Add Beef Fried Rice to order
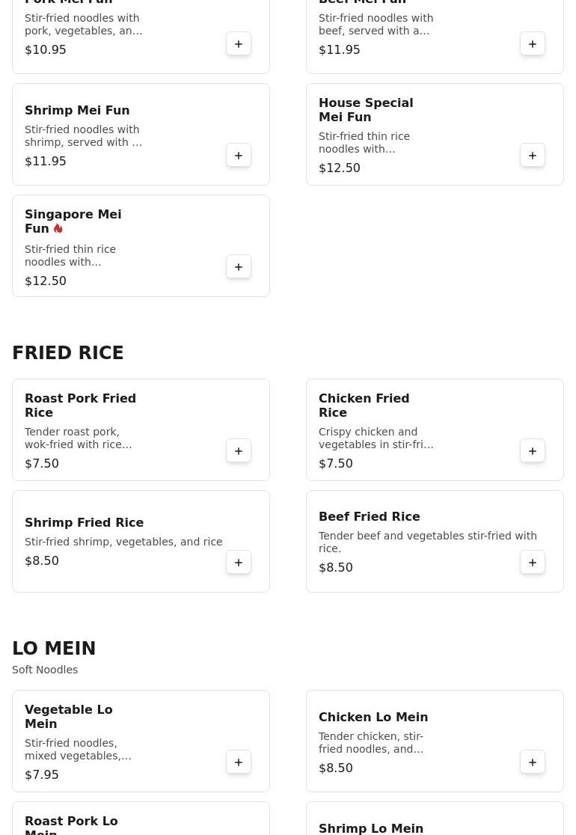Viewport: 576px width, 835px height. tap(533, 562)
